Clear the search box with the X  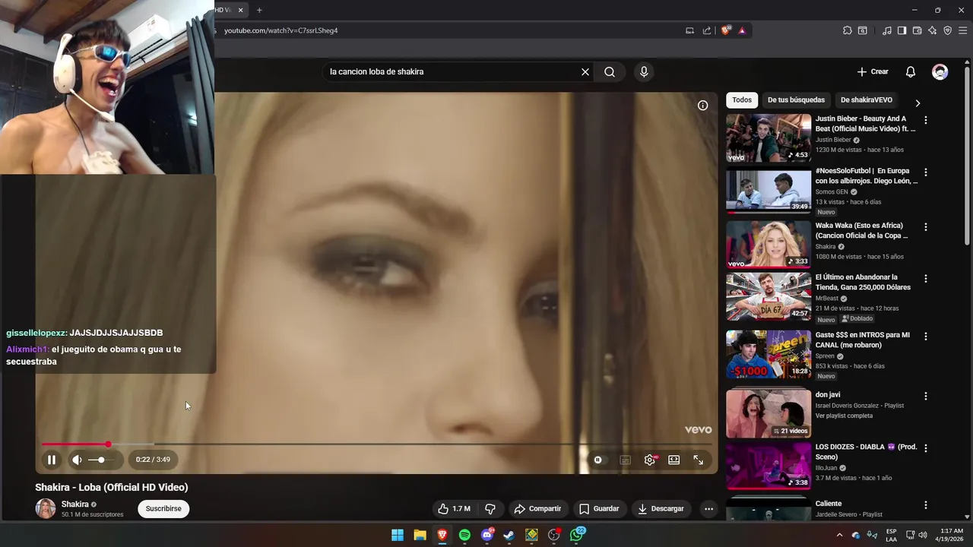point(585,71)
